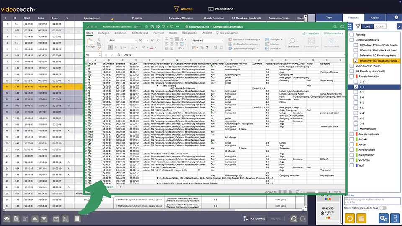Open the info icon tab
The width and height of the screenshot is (402, 226).
tap(397, 18)
